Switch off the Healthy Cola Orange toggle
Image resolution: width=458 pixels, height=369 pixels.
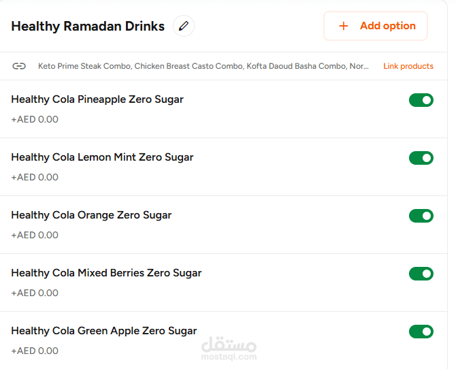tap(421, 216)
